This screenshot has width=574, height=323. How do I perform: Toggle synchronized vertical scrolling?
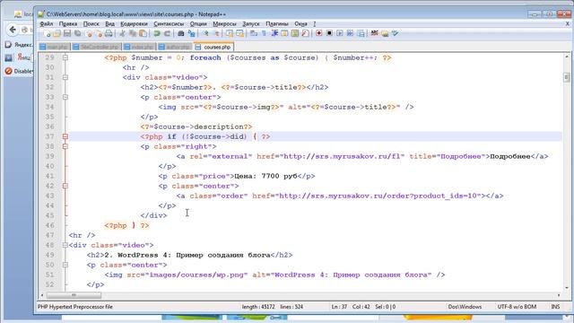point(230,34)
